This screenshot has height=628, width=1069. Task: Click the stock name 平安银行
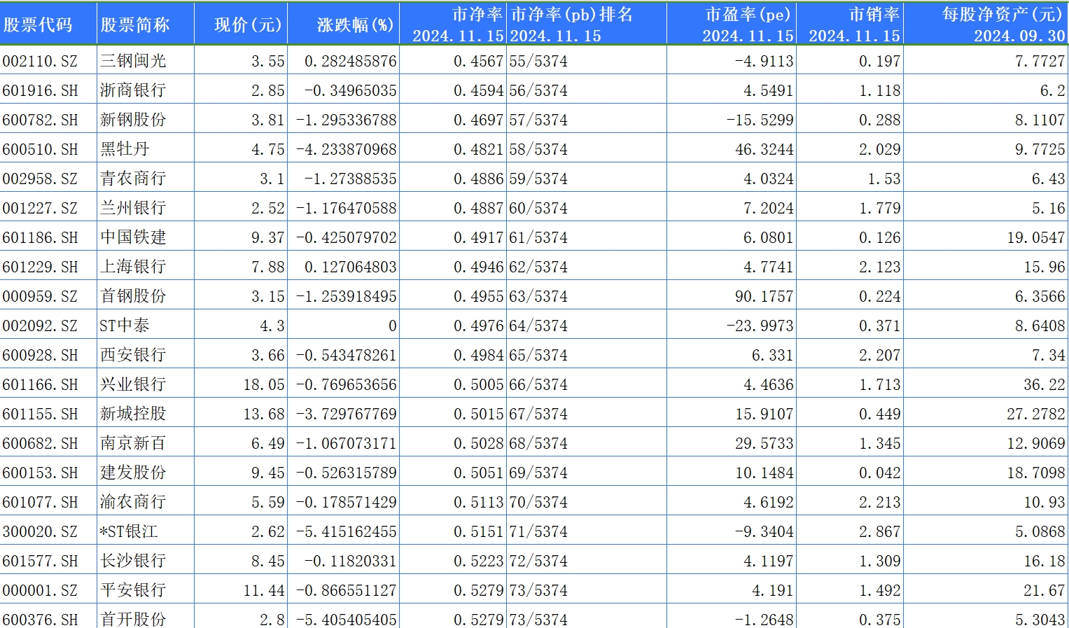point(133,591)
